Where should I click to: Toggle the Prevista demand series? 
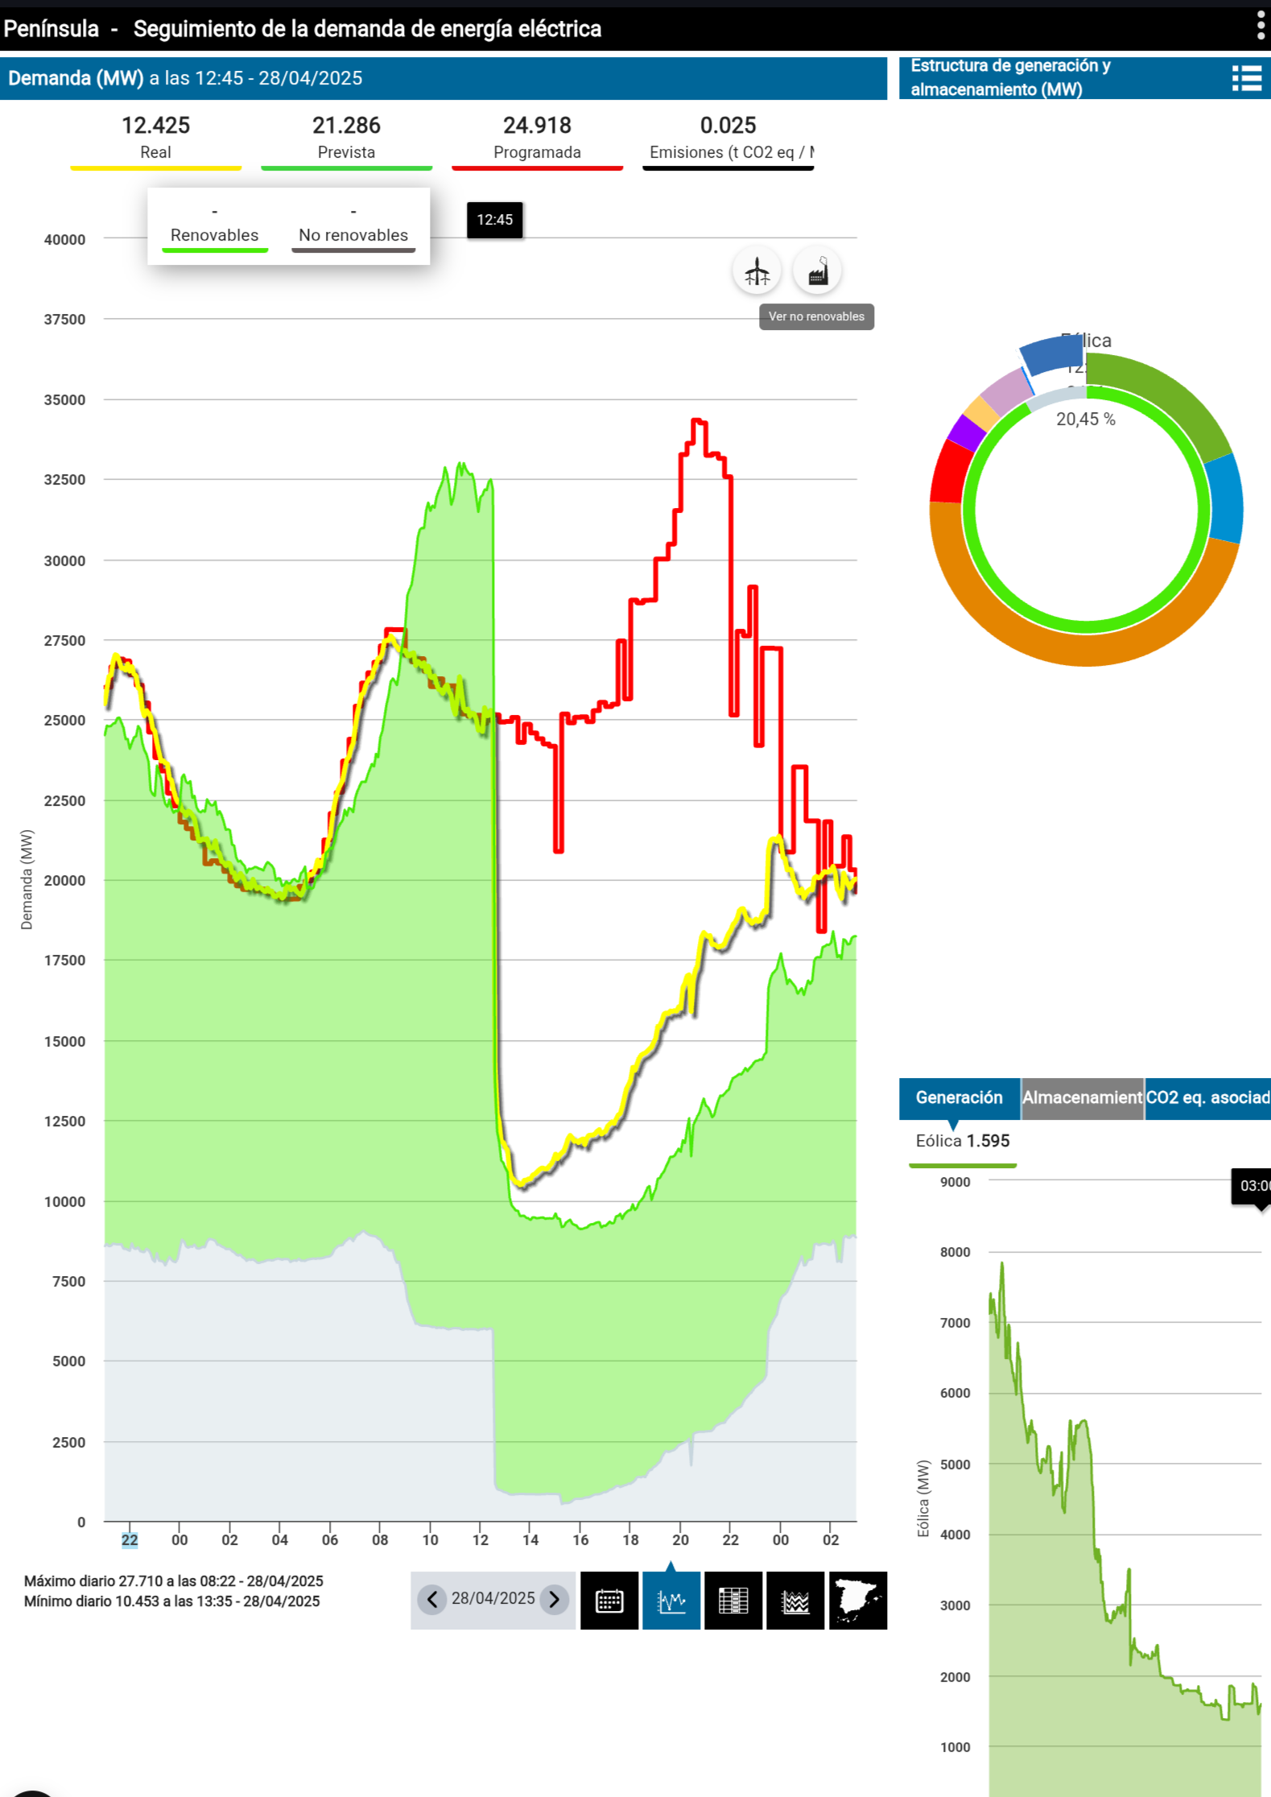[346, 137]
